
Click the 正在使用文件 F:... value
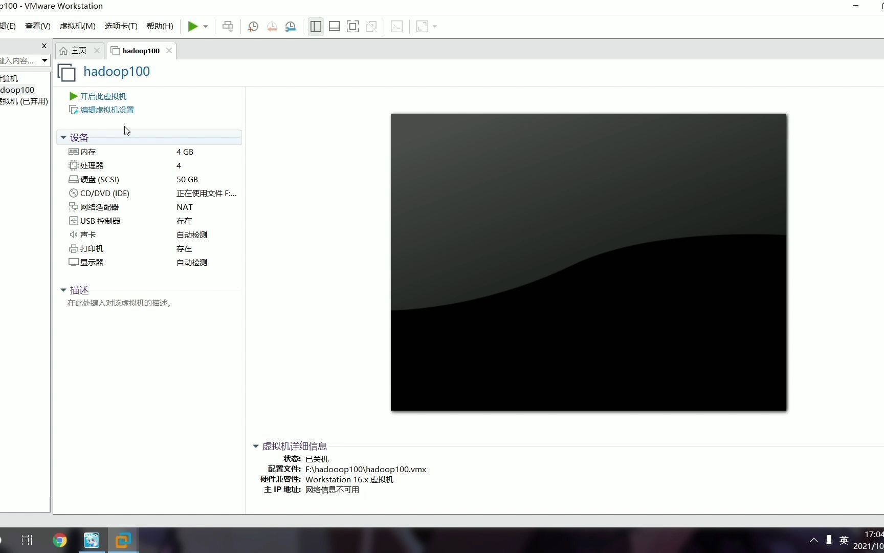click(207, 193)
